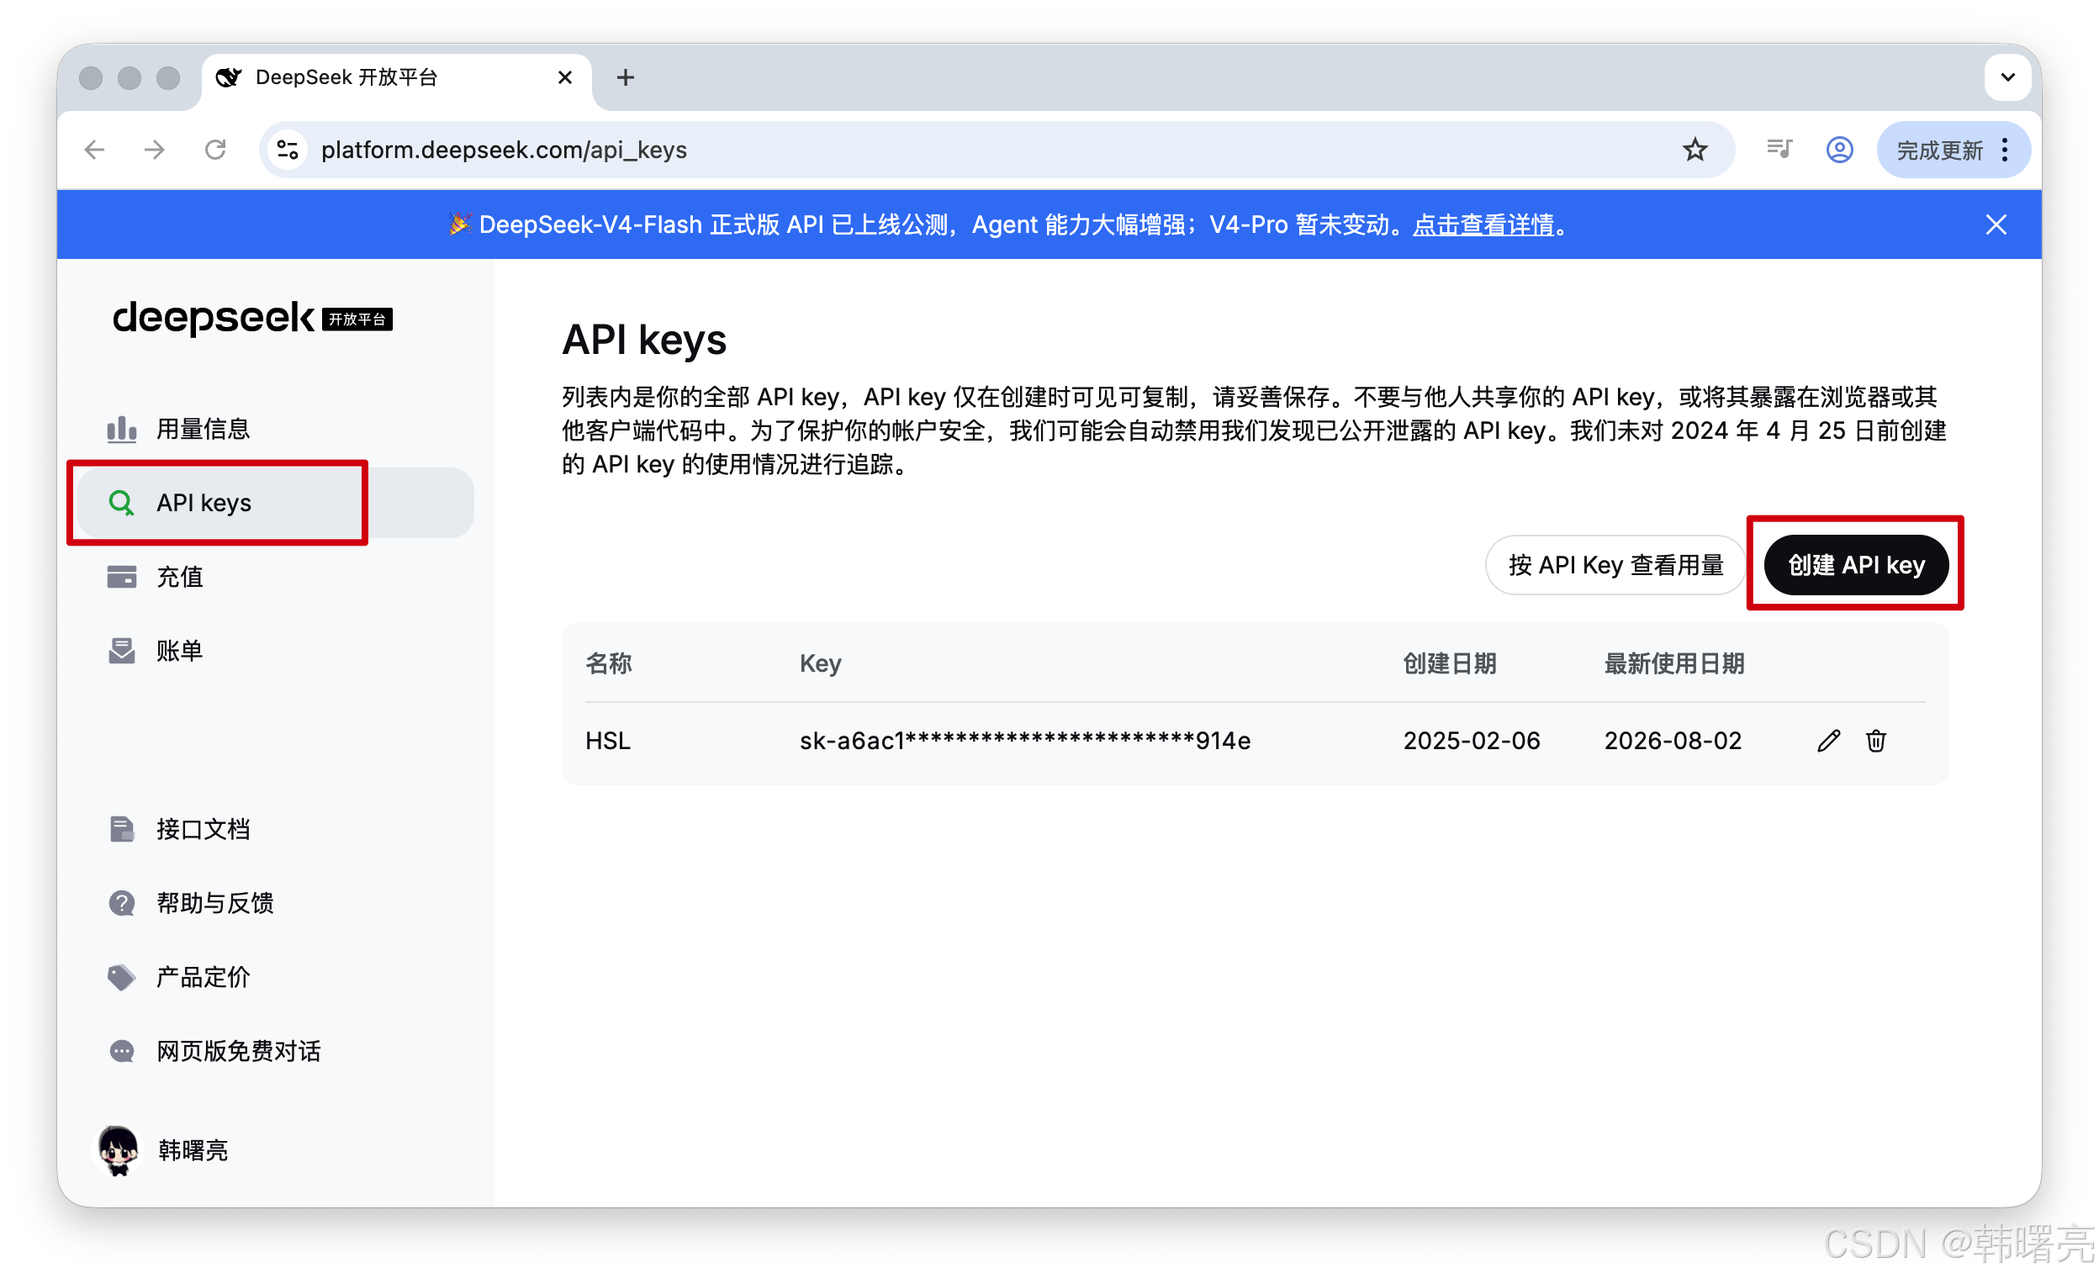
Task: Click the creation date 2025-02-06
Action: 1471,741
